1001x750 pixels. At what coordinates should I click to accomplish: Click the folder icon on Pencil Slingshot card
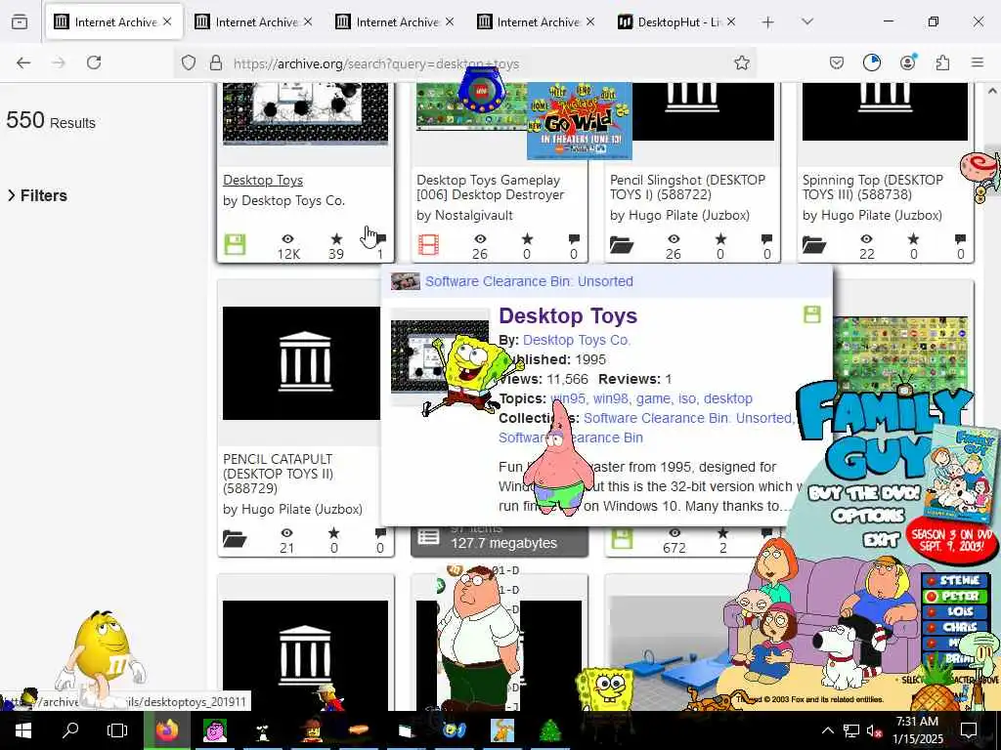(x=622, y=245)
